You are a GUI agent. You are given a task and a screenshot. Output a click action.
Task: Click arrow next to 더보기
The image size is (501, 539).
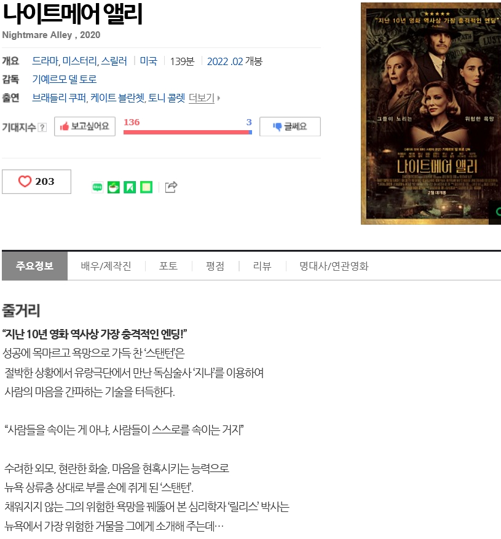[219, 98]
